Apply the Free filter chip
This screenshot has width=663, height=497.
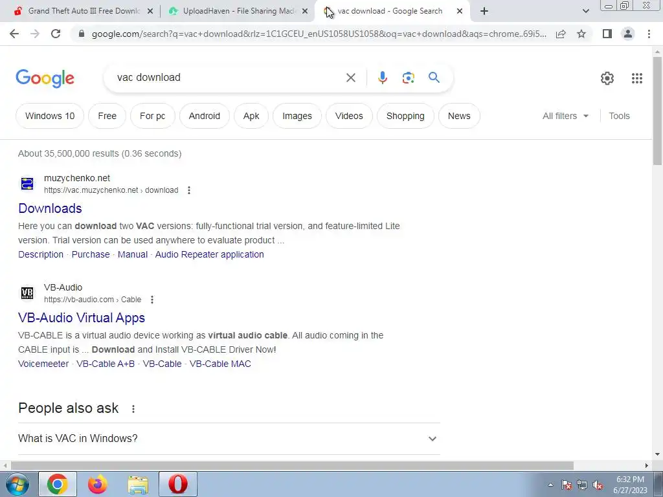coord(107,116)
